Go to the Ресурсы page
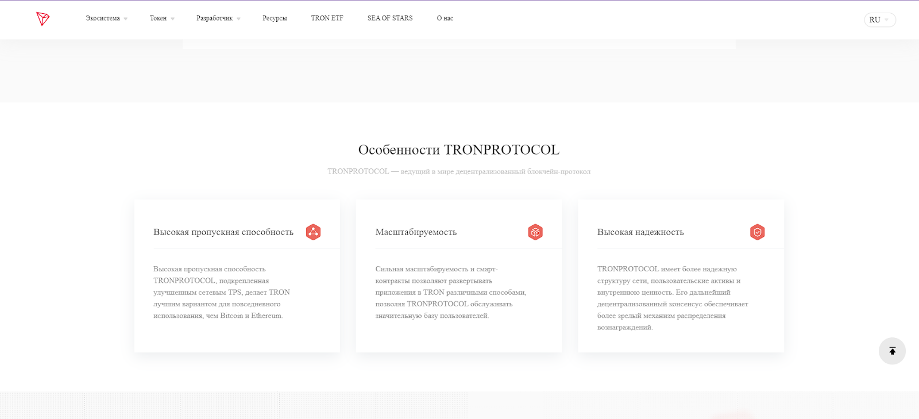The height and width of the screenshot is (419, 919). 275,18
